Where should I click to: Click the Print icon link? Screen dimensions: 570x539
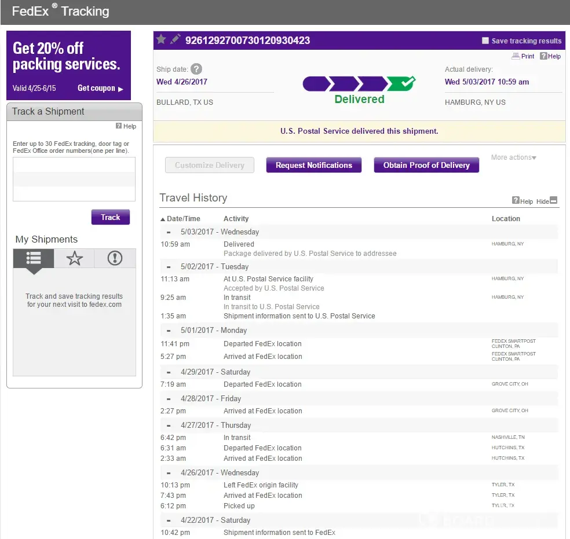click(523, 56)
